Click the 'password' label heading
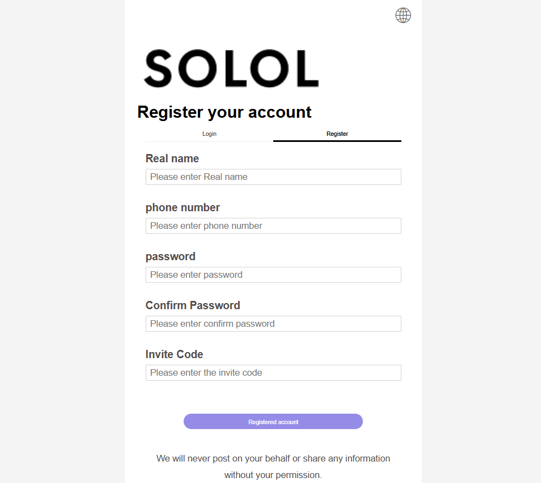 pyautogui.click(x=170, y=256)
